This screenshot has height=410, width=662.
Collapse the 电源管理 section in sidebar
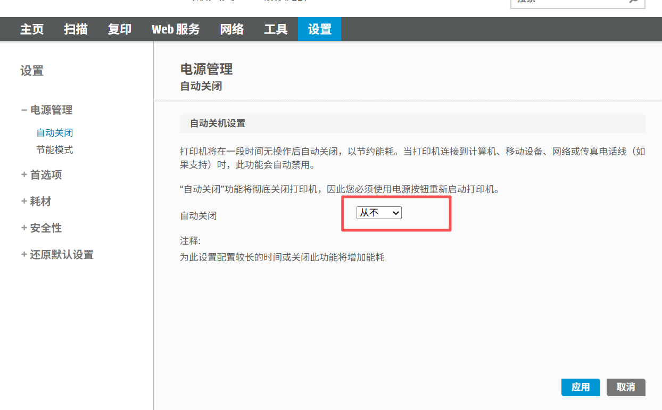click(47, 110)
